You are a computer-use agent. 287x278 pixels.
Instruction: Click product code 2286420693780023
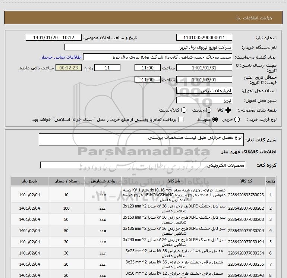(246, 195)
